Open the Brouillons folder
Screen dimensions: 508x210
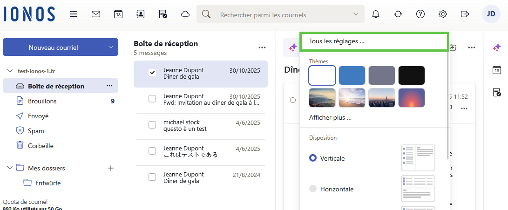click(42, 101)
